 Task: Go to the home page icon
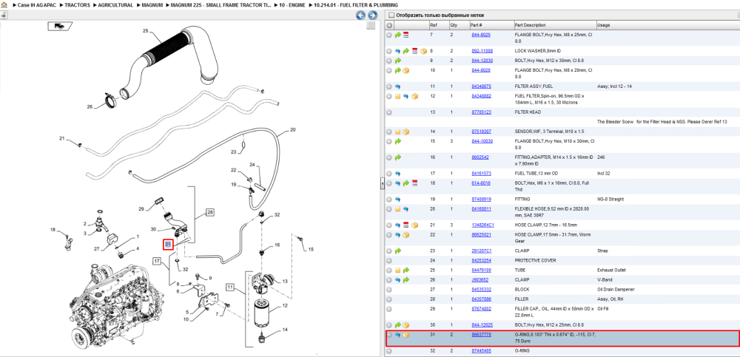4,4
